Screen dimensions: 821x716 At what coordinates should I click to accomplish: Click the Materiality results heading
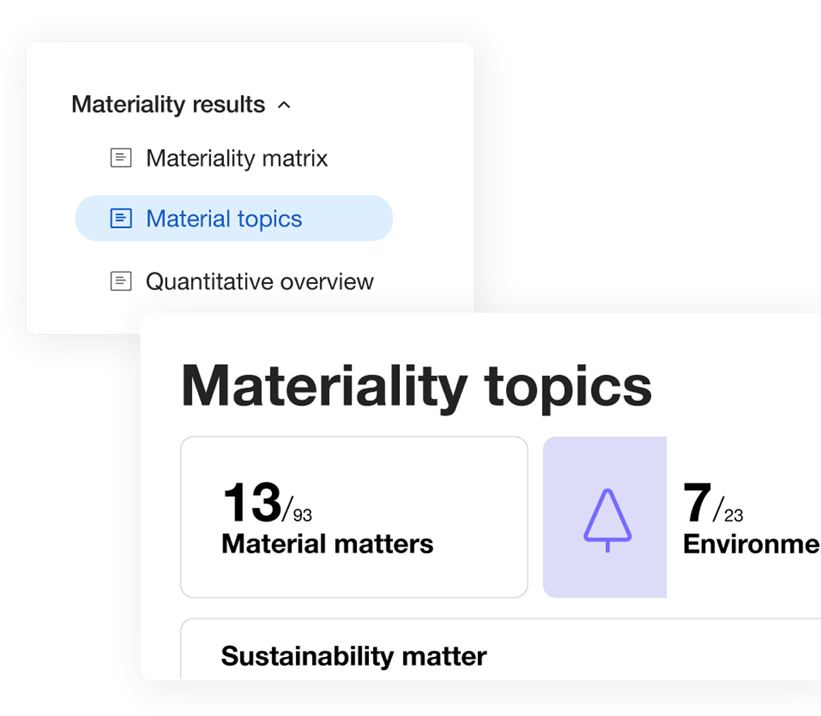[x=168, y=104]
